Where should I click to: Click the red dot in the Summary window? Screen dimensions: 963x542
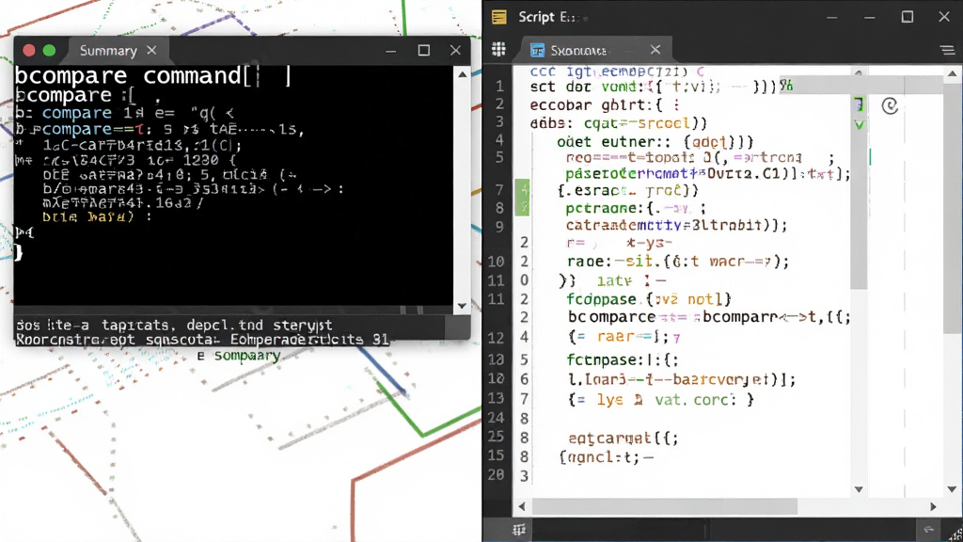tap(29, 51)
